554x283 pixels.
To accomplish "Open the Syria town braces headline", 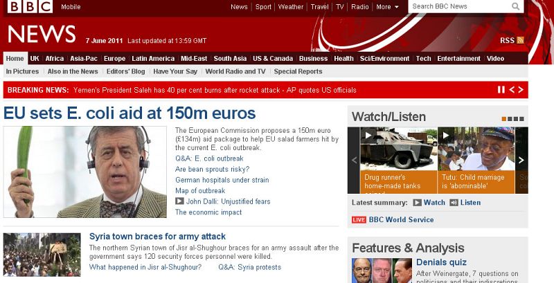I will pos(157,237).
